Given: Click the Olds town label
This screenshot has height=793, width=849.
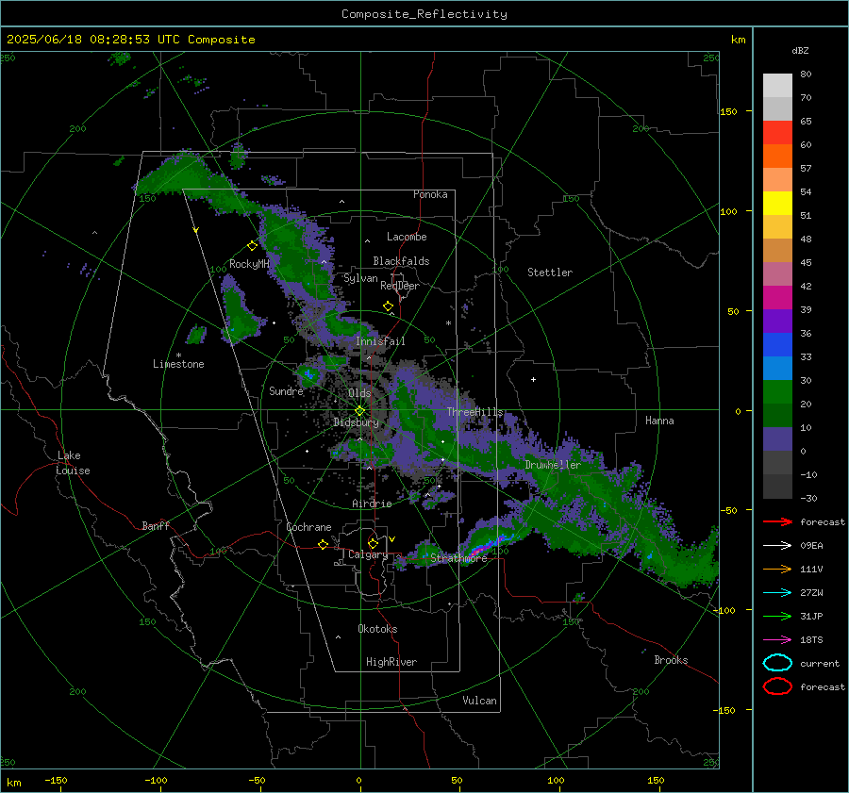Looking at the screenshot, I should click(x=359, y=393).
